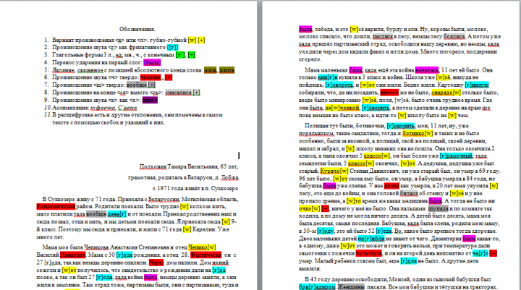Click the red-highlighted word "Климовичский"

coord(56,207)
